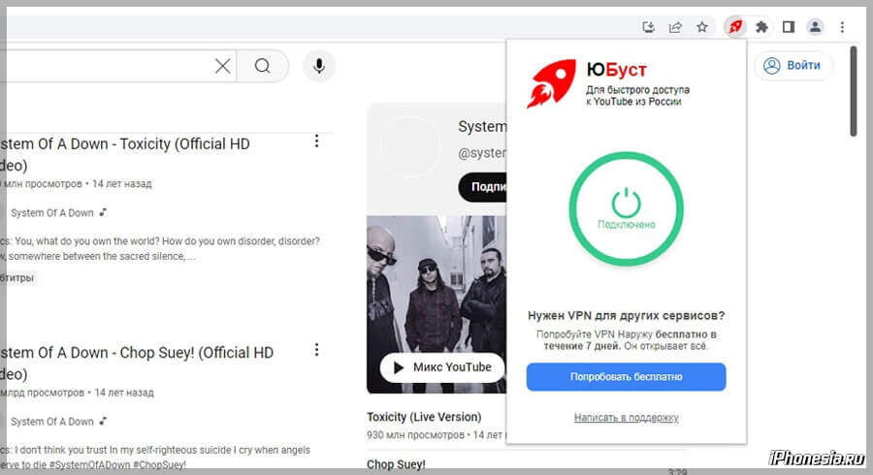
Task: Open System Of A Down channel under Toxicity
Action: (51, 213)
